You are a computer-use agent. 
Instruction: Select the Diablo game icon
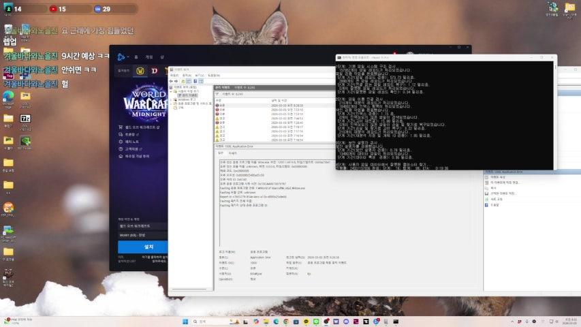point(154,70)
